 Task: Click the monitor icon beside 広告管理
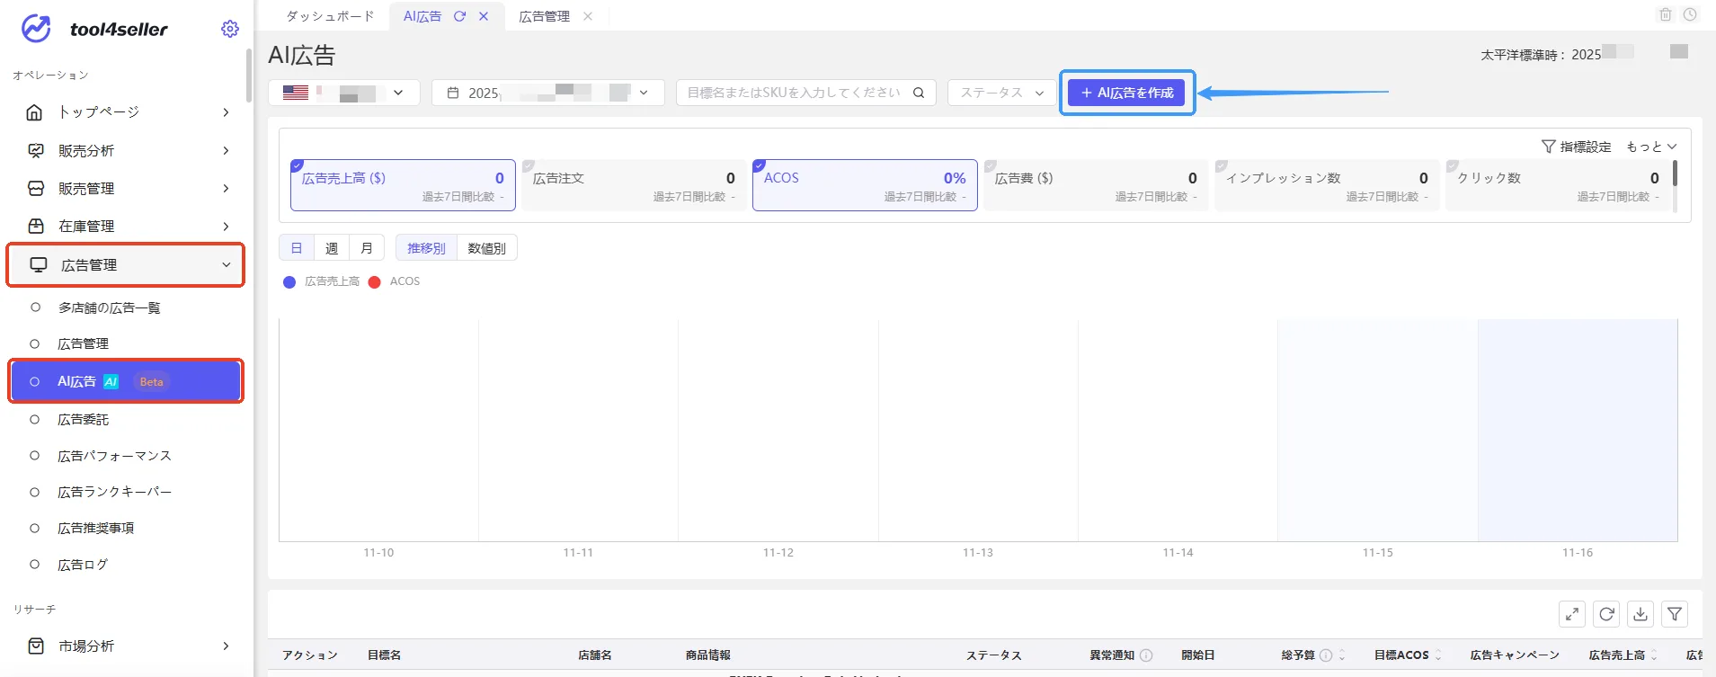39,264
